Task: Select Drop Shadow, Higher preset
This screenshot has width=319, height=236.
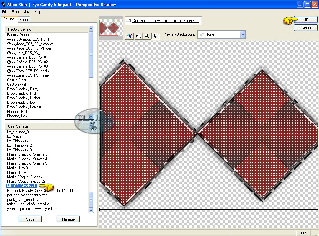Action: [x=24, y=98]
